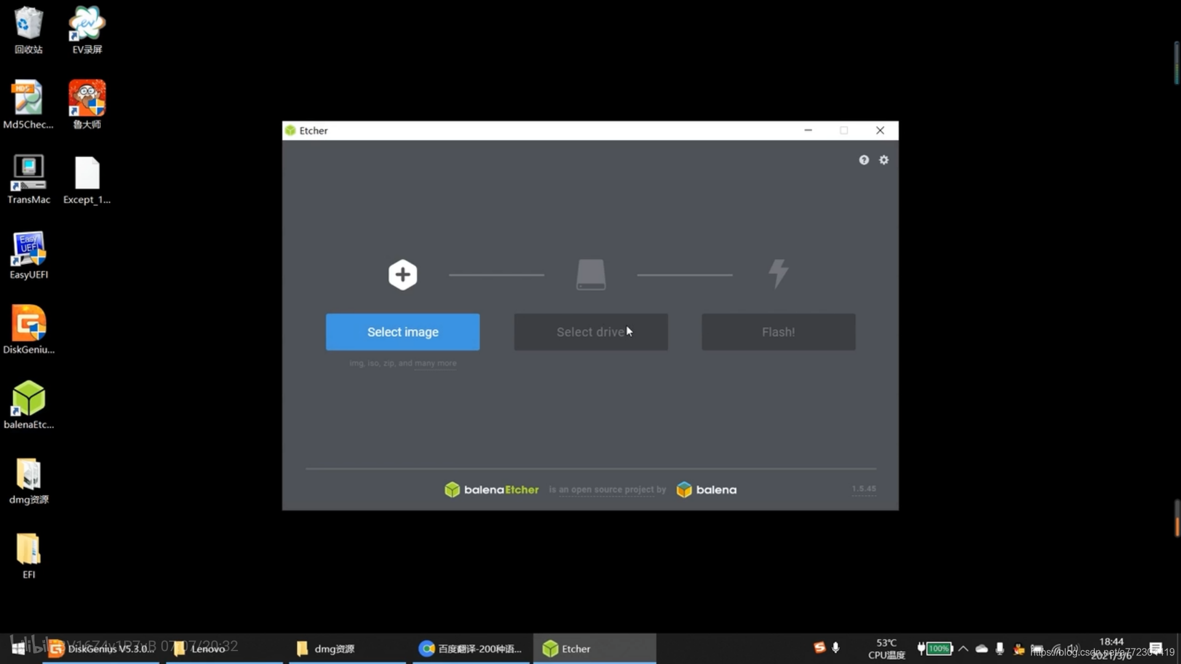Switch to DiskGenius V5.3.0 taskbar item

pos(101,649)
